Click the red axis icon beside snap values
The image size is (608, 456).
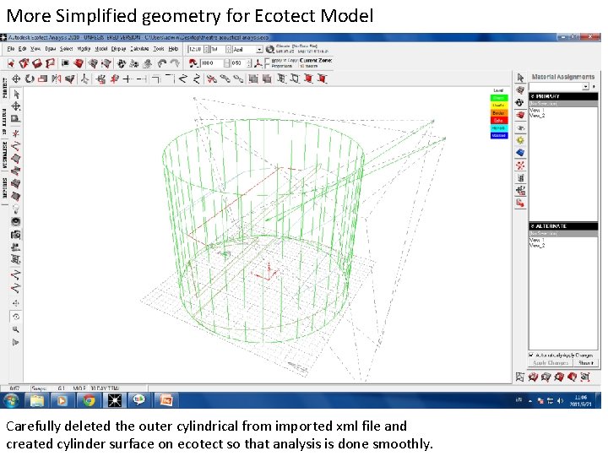pyautogui.click(x=258, y=63)
